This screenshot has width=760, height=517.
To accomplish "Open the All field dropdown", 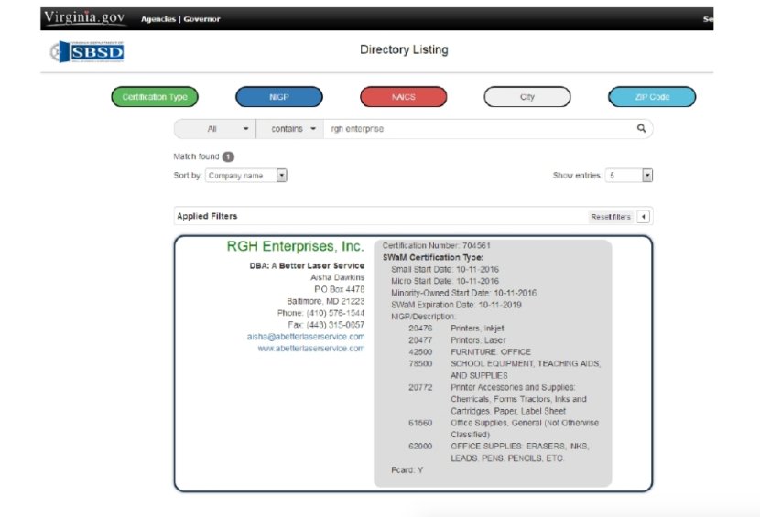I will (215, 129).
